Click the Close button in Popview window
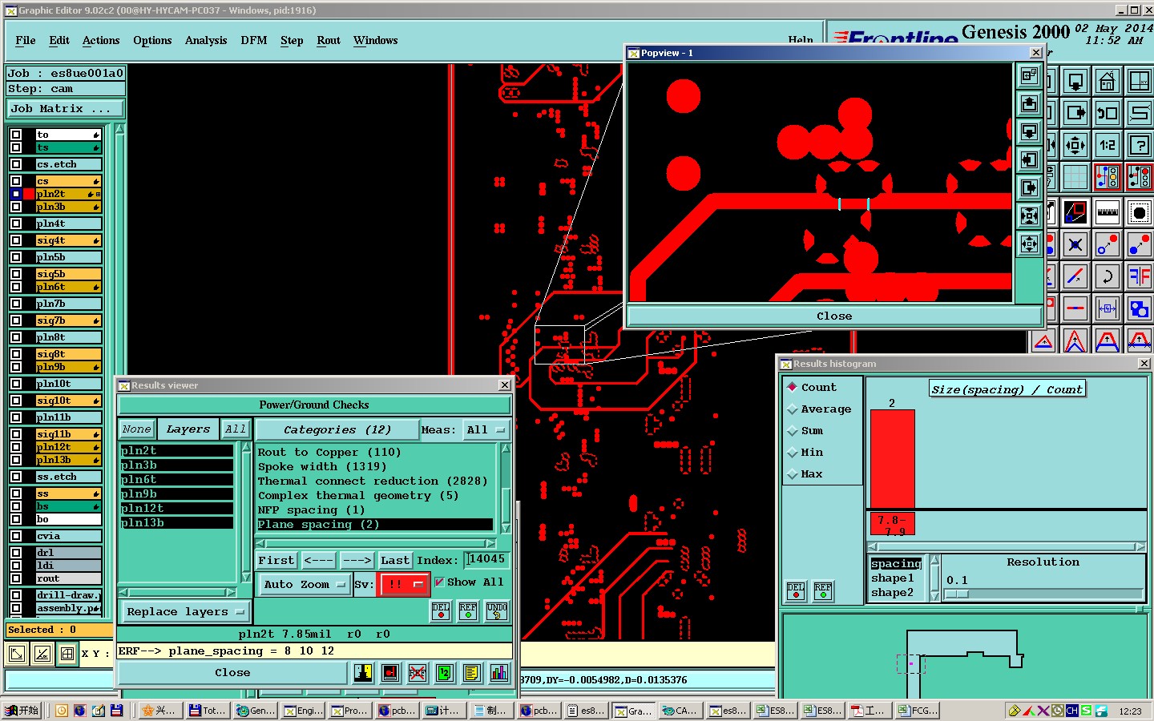Image resolution: width=1154 pixels, height=721 pixels. pyautogui.click(x=834, y=316)
